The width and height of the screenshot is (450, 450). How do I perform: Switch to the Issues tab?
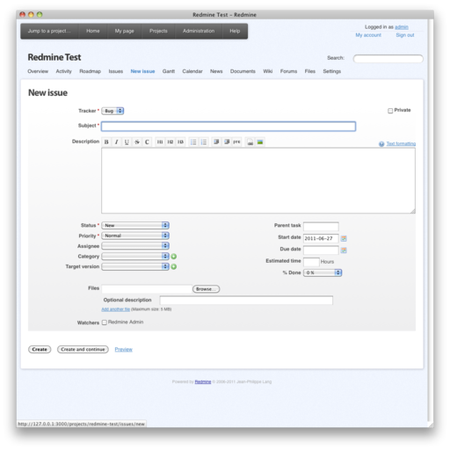pyautogui.click(x=116, y=71)
